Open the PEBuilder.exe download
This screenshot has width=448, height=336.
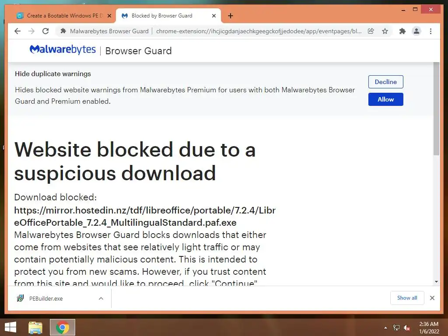(x=45, y=298)
